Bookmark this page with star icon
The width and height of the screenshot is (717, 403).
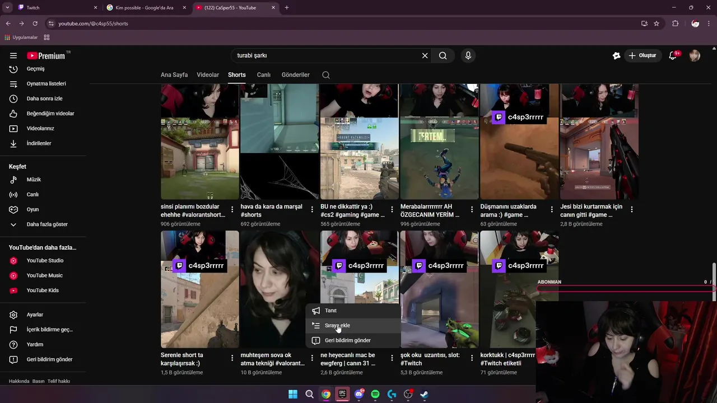point(657,24)
